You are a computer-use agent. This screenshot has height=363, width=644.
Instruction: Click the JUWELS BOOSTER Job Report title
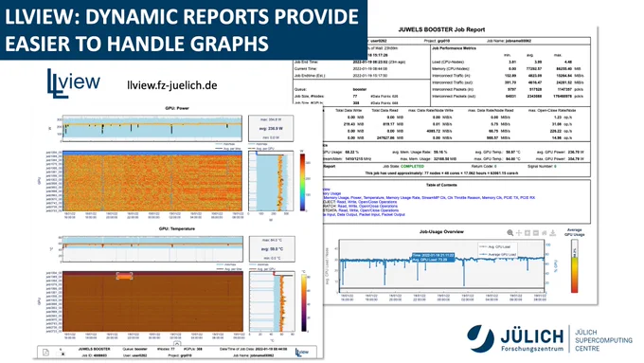441,29
